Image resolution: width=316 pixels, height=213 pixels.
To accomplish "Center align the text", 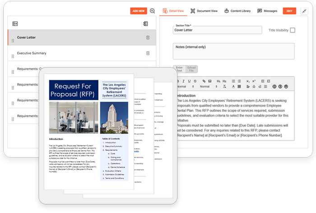I will click(x=254, y=86).
